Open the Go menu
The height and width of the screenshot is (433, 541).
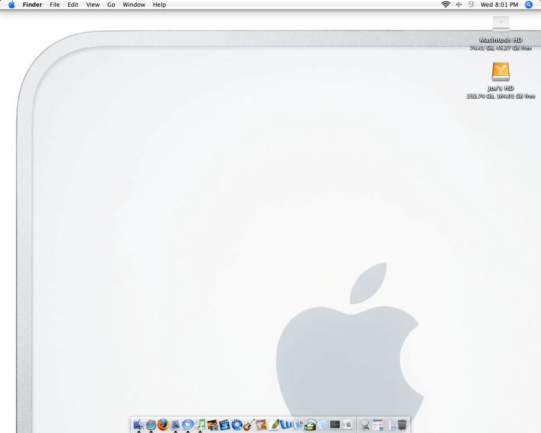click(x=111, y=5)
